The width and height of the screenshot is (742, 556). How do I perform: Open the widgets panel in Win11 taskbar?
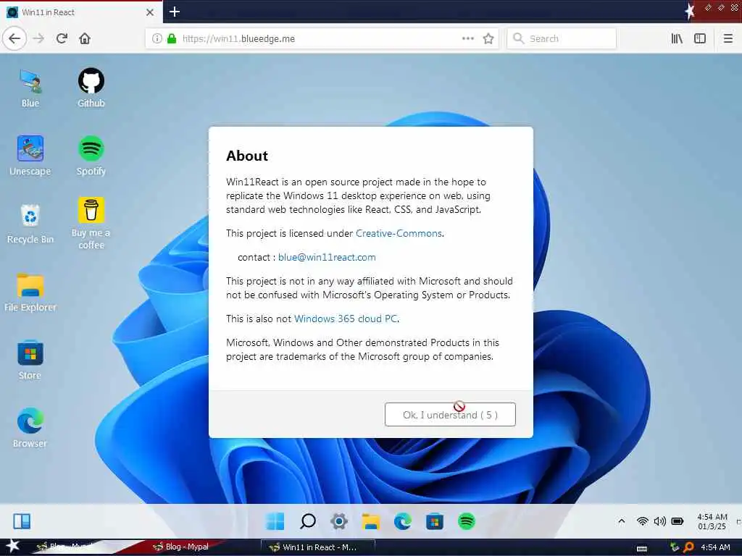click(22, 521)
